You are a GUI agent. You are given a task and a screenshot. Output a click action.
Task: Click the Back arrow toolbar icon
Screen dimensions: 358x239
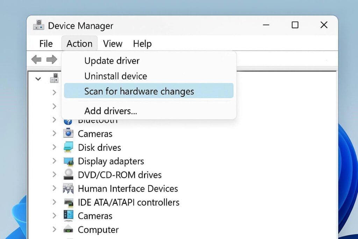coord(36,59)
